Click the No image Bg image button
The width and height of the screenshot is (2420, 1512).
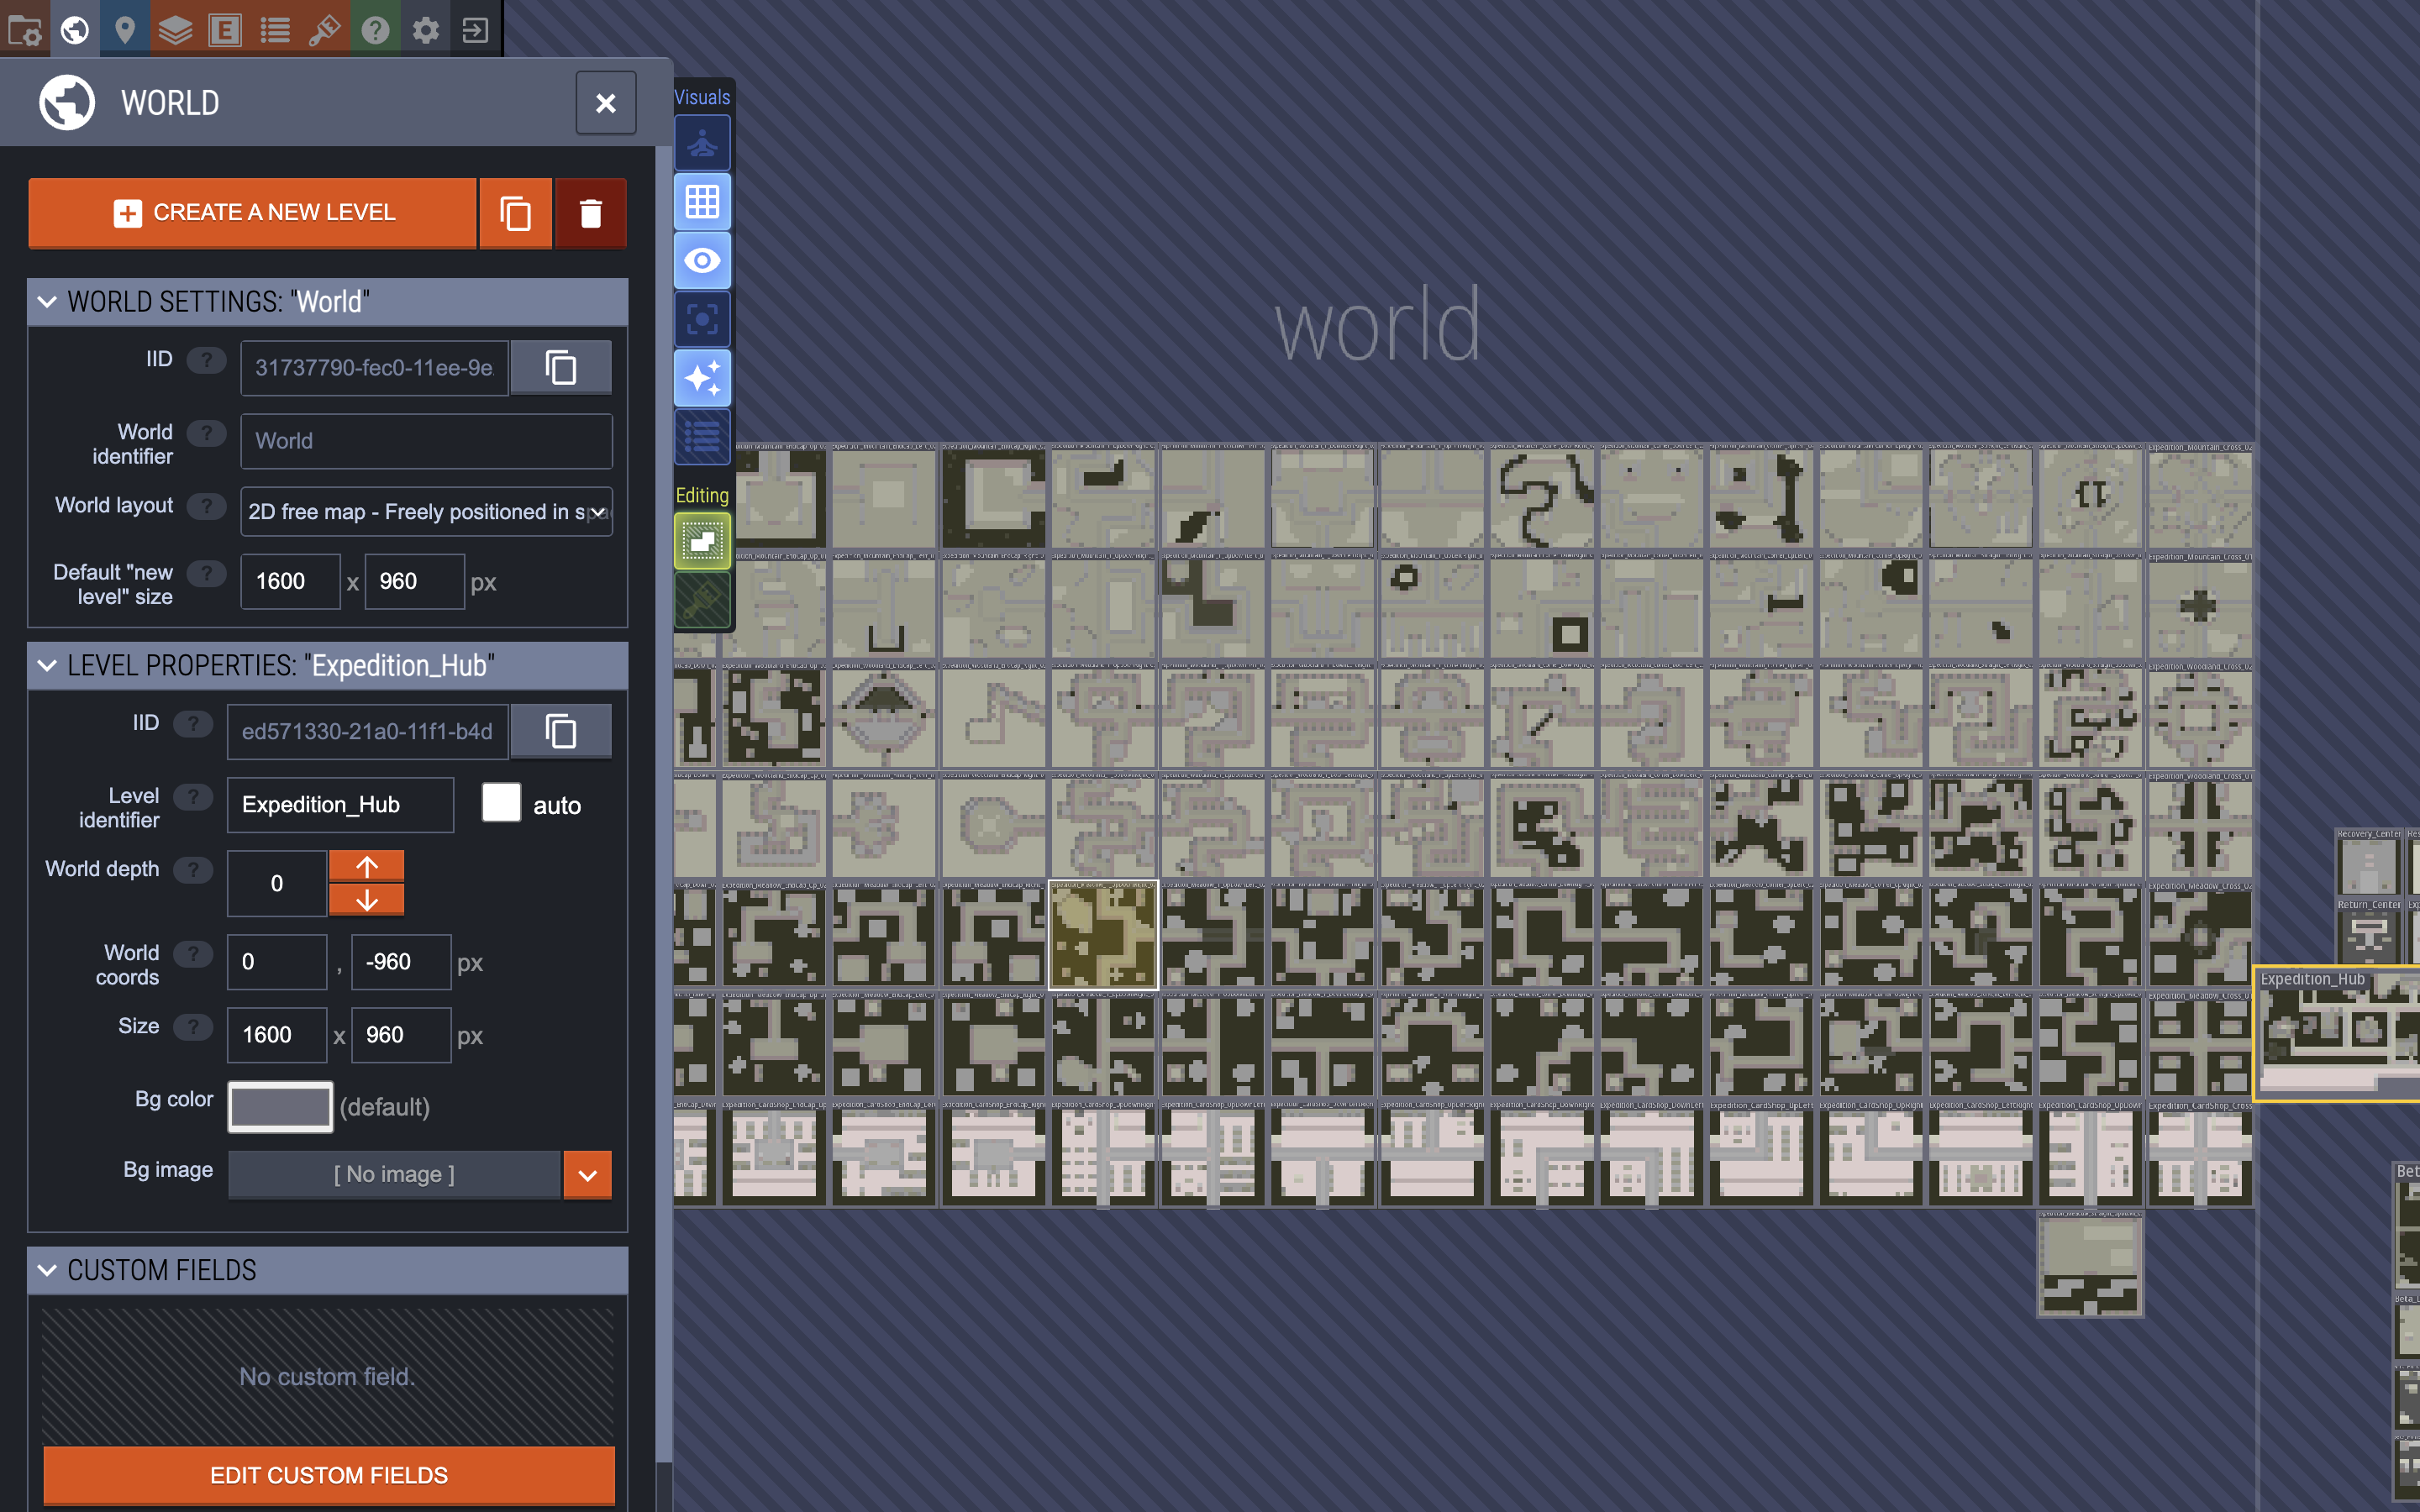394,1175
